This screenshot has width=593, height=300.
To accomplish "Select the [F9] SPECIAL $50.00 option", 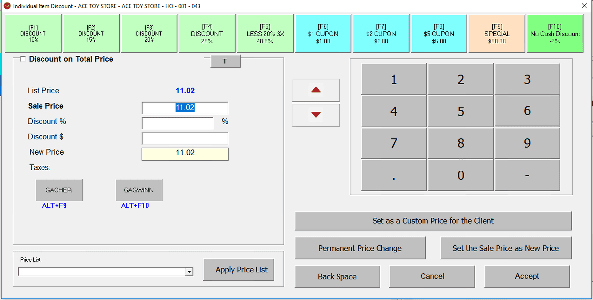I will (x=497, y=34).
